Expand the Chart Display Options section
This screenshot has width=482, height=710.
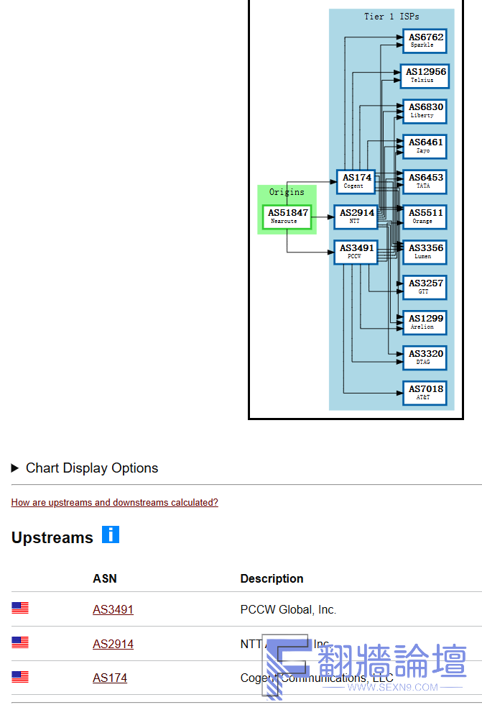click(x=85, y=468)
